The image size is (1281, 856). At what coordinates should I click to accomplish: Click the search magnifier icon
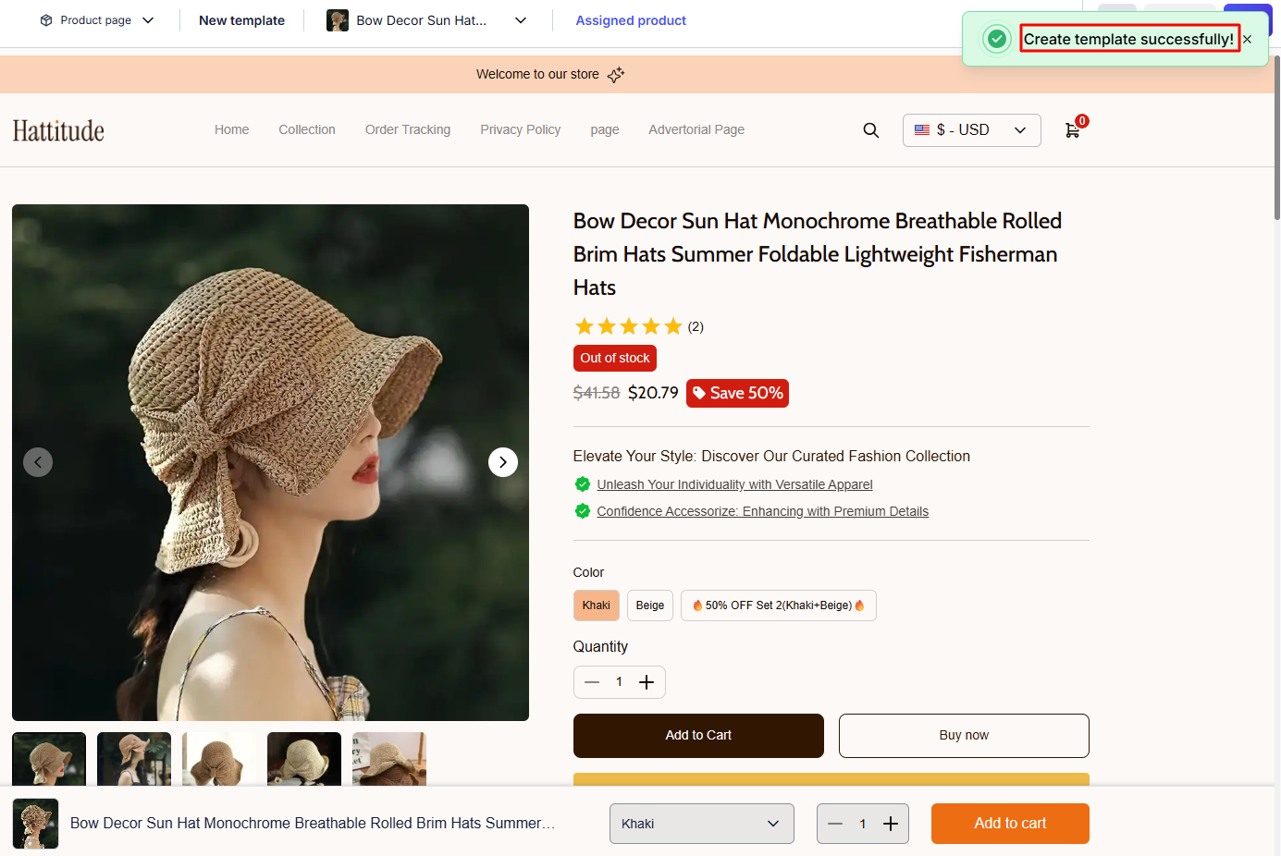870,130
